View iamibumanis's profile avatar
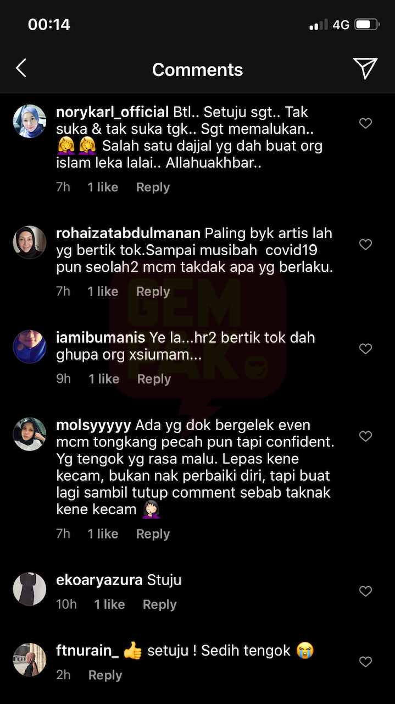395x704 pixels. 30,346
